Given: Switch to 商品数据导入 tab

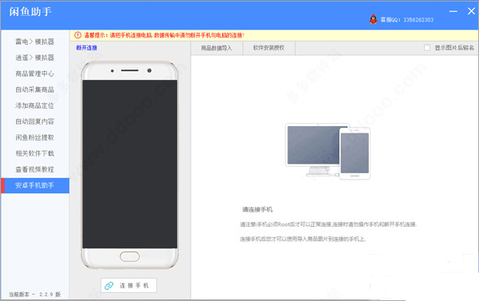Looking at the screenshot, I should click(216, 48).
